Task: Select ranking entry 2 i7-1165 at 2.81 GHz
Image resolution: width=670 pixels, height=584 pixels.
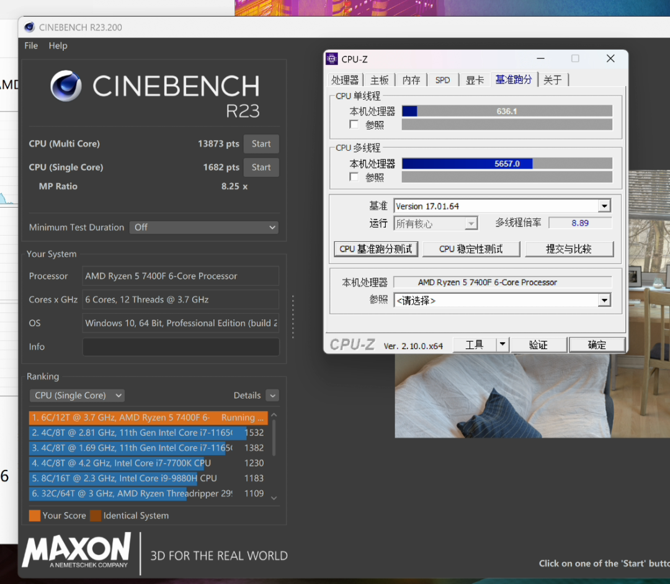Action: click(x=148, y=433)
